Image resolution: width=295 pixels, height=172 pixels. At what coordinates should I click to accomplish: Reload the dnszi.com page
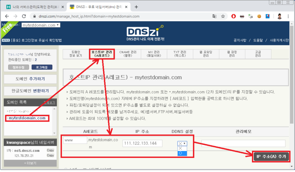[24, 16]
